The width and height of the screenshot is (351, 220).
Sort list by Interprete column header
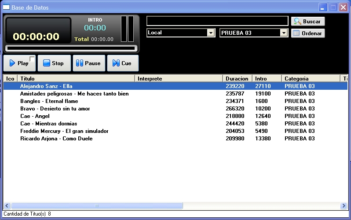coord(179,79)
